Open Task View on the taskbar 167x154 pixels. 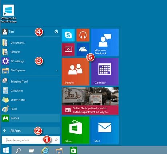pos(32,150)
